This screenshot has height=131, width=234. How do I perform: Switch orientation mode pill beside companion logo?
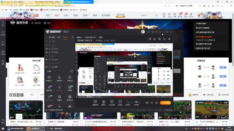[x=66, y=32]
